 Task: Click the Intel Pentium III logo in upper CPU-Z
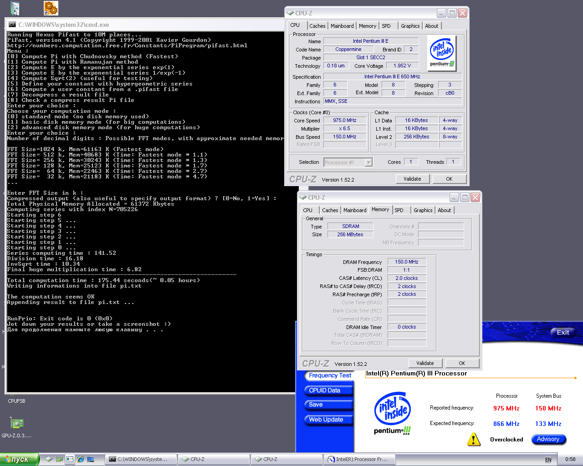[x=442, y=53]
